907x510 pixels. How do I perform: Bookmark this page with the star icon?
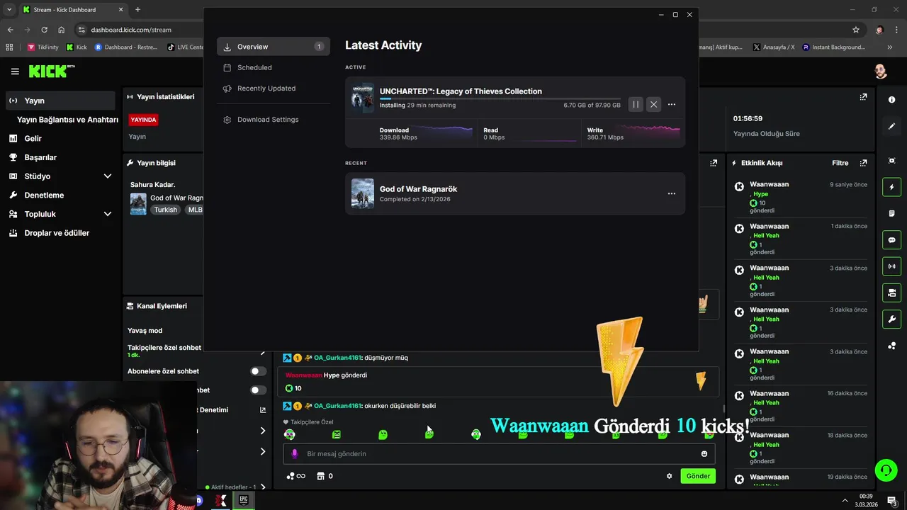point(856,30)
